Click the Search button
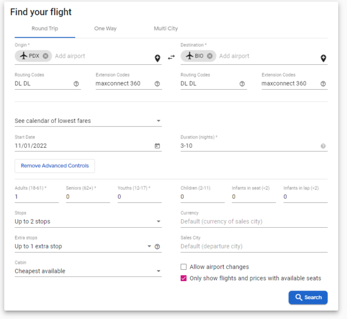The width and height of the screenshot is (347, 319). click(308, 297)
